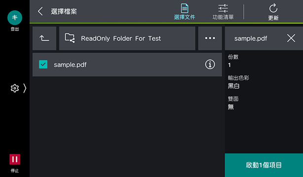This screenshot has height=177, width=303.
Task: Click the 選擇檔案 screen title
Action: (x=64, y=12)
